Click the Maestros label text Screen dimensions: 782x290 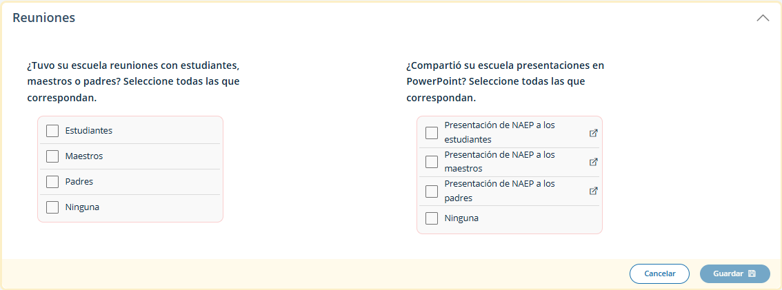[x=83, y=156]
